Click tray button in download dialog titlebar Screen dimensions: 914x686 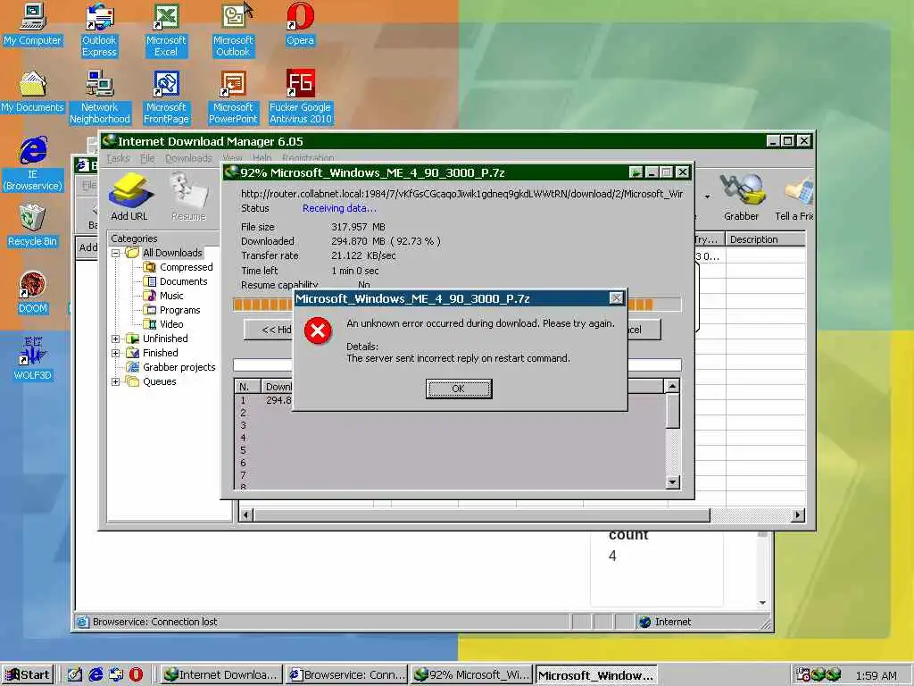pyautogui.click(x=636, y=172)
